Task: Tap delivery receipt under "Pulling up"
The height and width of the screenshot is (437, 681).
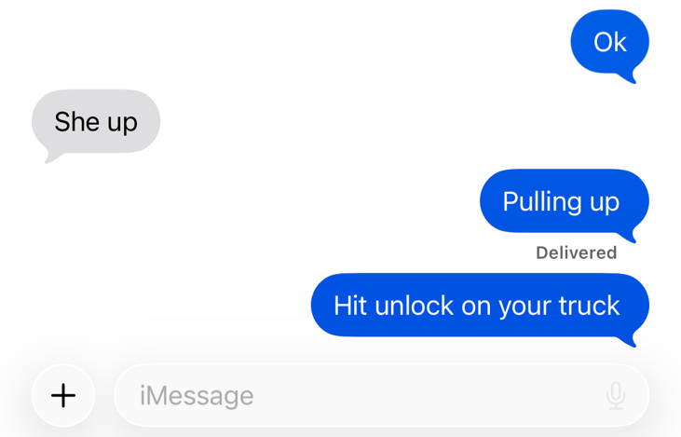Action: click(577, 253)
